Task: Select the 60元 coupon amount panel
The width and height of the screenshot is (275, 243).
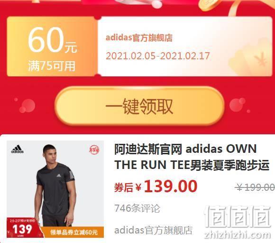Action: 52,47
